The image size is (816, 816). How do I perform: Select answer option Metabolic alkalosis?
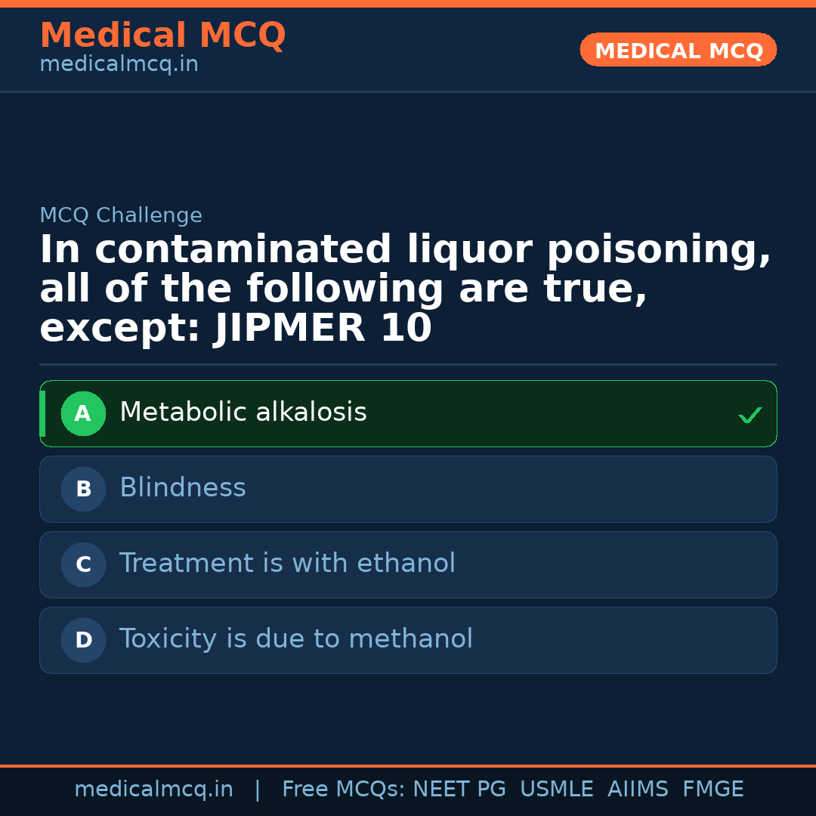(x=408, y=413)
